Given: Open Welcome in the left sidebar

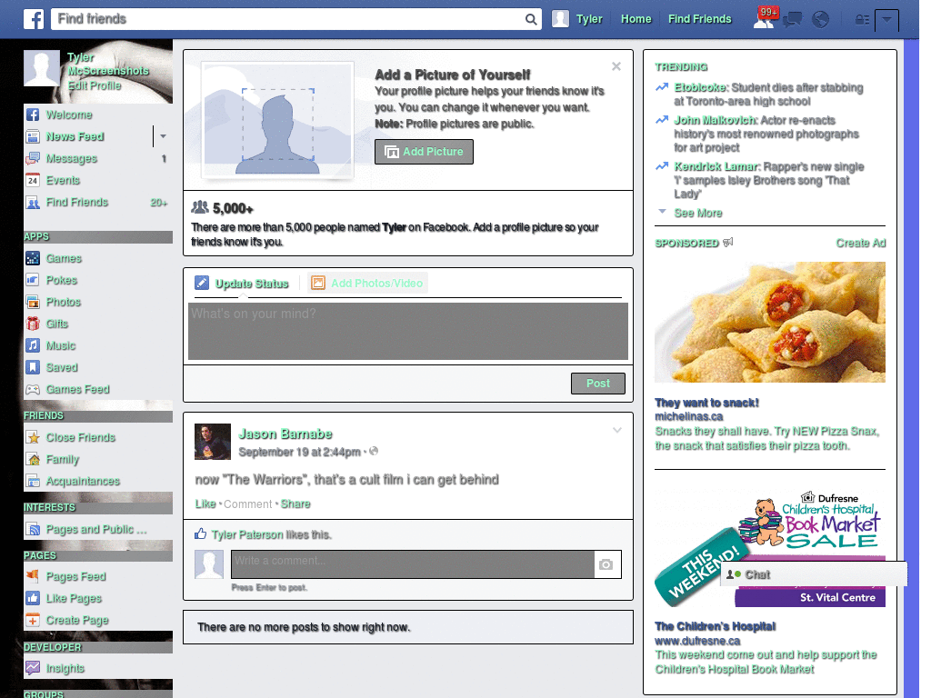Looking at the screenshot, I should [69, 115].
